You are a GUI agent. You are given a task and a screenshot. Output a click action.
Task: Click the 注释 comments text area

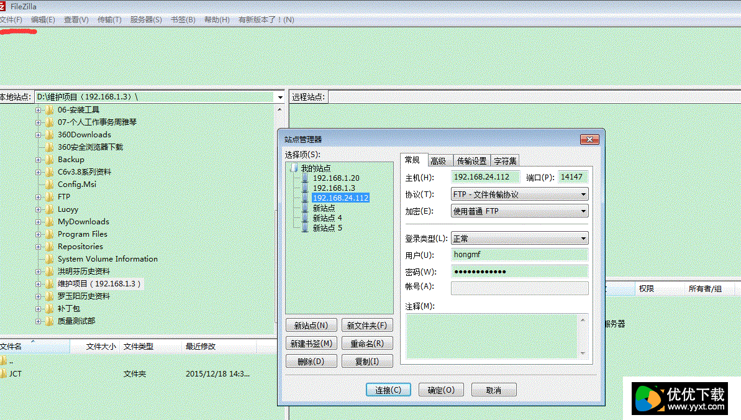coord(493,336)
